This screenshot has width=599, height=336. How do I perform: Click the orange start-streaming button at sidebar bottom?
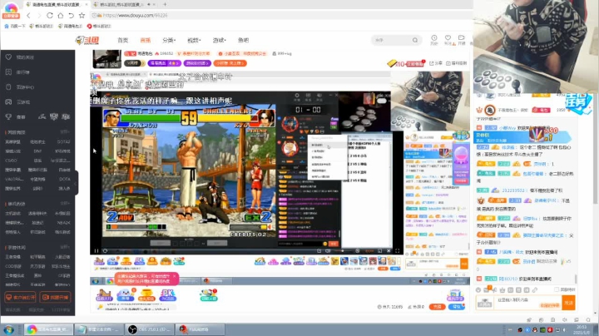55,297
